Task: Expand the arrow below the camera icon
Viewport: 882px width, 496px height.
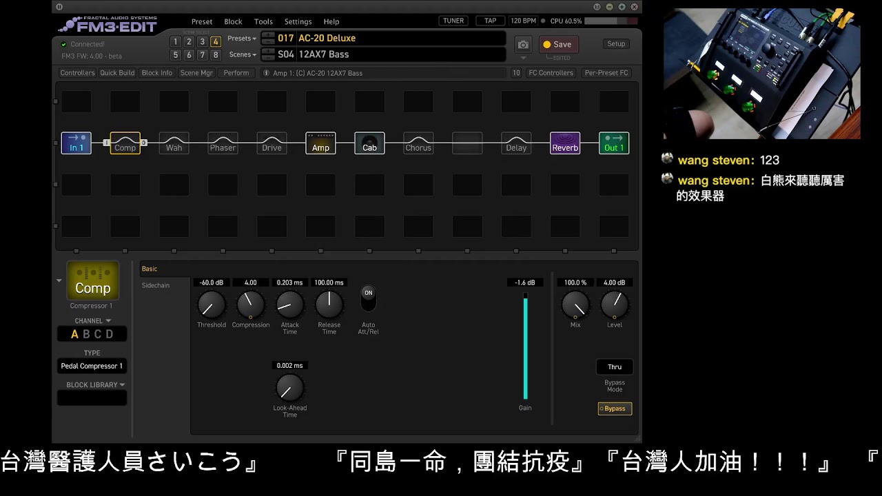Action: pyautogui.click(x=523, y=58)
